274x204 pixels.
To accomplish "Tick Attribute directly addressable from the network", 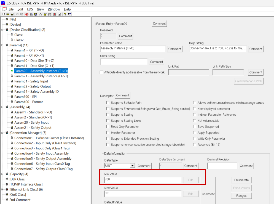I will tap(101, 72).
